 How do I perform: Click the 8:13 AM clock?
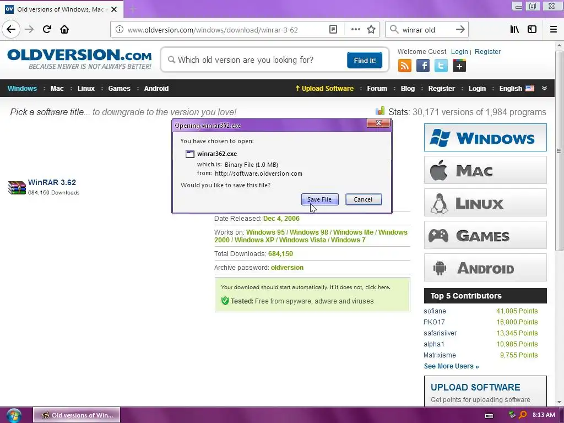(544, 415)
